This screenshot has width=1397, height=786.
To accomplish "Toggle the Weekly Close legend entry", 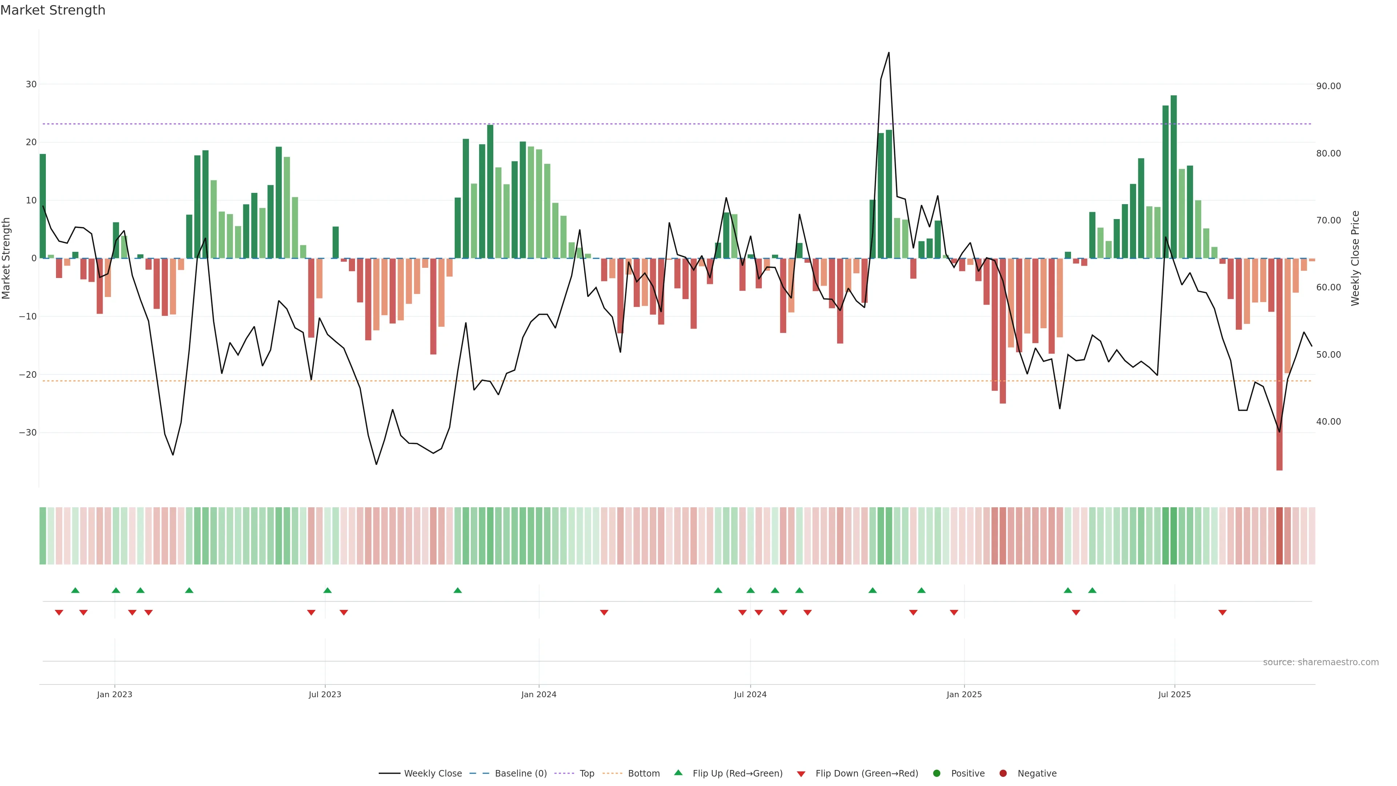I will click(432, 774).
